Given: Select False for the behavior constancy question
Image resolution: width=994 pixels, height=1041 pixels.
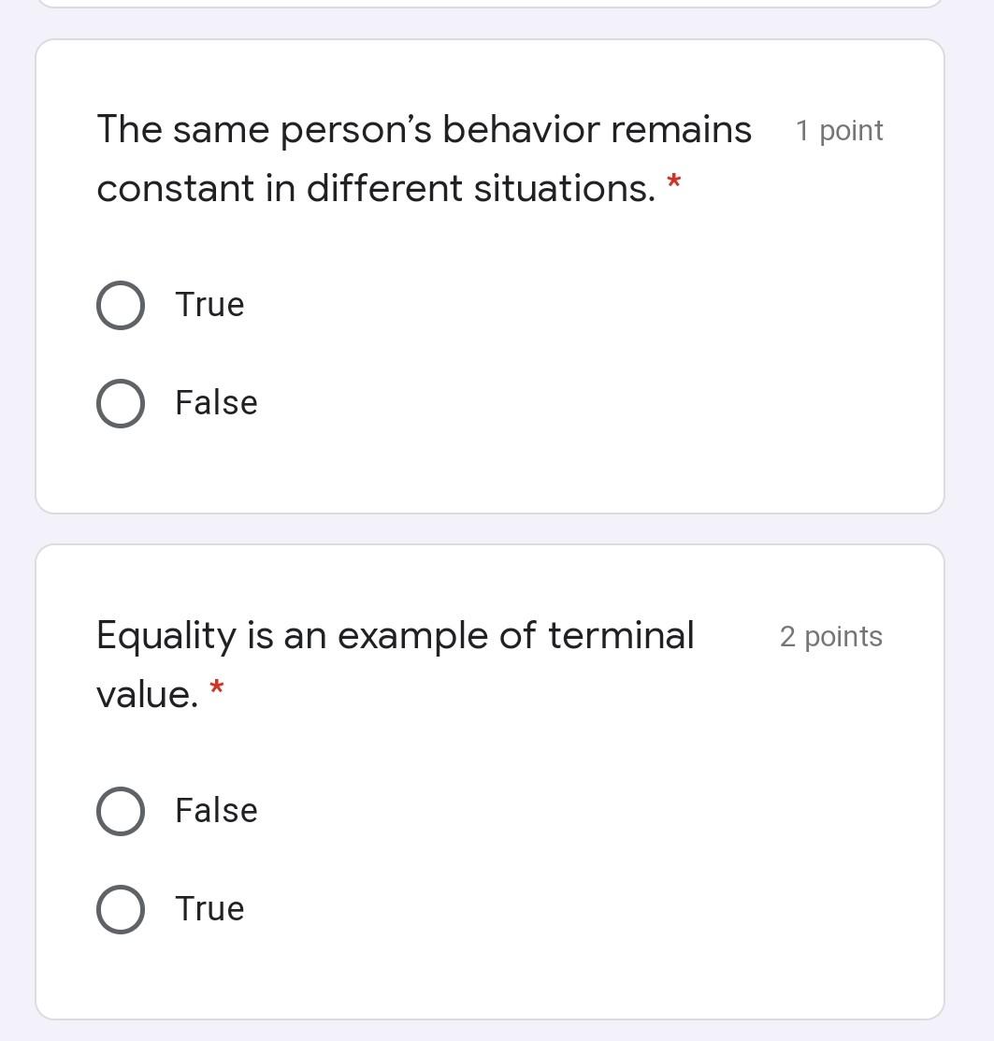Looking at the screenshot, I should click(x=120, y=403).
